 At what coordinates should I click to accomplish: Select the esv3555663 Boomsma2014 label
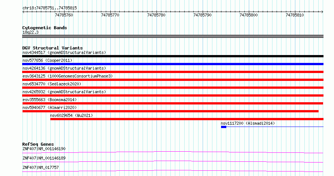(x=50, y=100)
